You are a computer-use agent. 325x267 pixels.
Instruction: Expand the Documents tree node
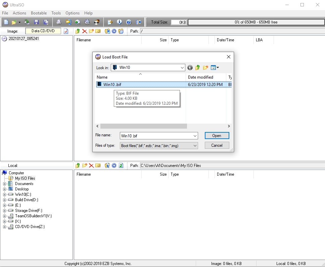(x=5, y=184)
